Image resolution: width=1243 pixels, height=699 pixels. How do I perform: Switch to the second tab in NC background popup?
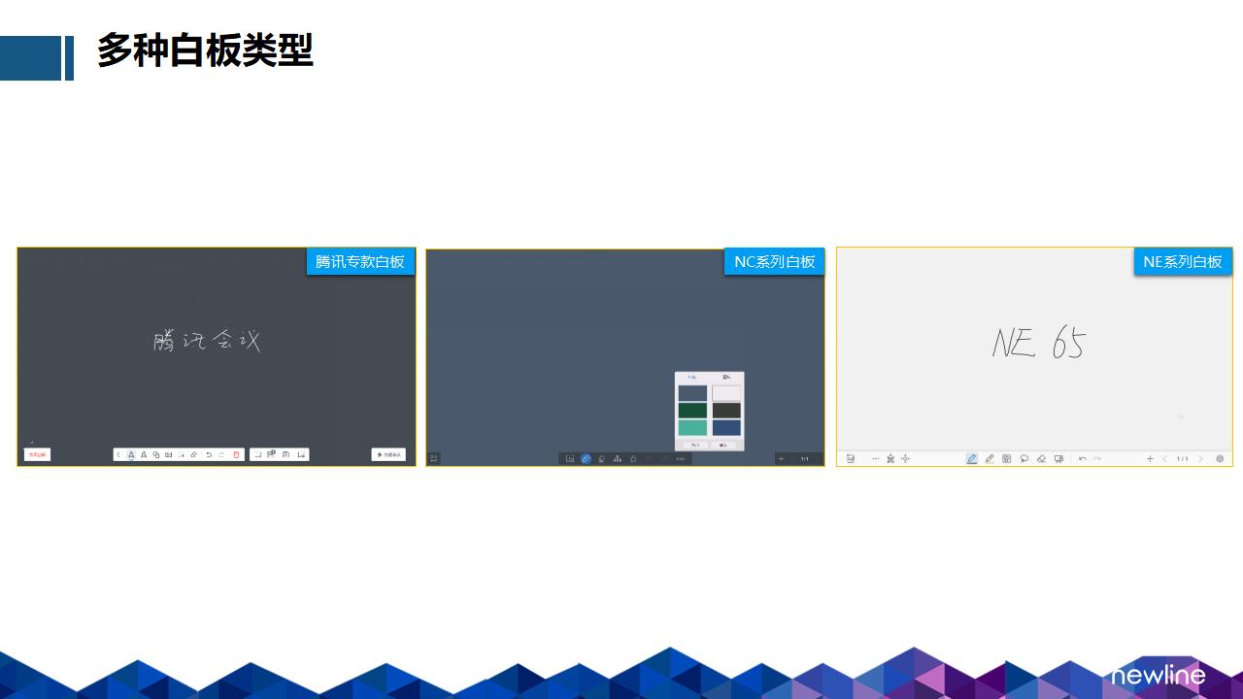(725, 377)
